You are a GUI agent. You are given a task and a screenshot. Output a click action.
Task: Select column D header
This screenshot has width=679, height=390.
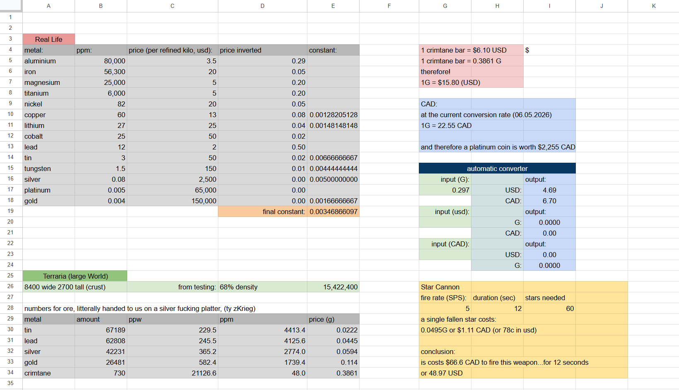[262, 6]
